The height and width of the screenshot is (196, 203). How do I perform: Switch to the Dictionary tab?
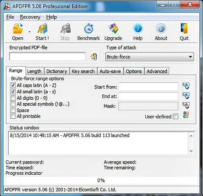tap(57, 71)
